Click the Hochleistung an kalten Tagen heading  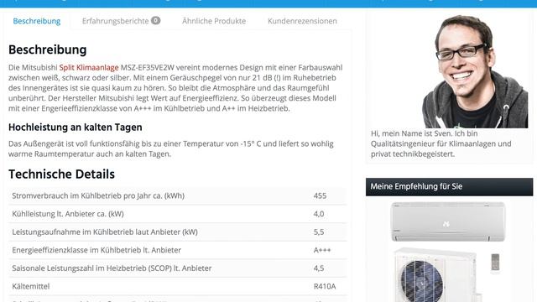[x=76, y=128]
